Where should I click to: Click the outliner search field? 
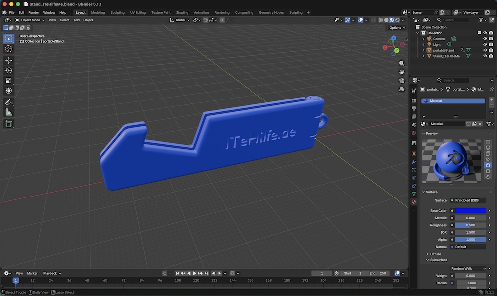(x=453, y=20)
